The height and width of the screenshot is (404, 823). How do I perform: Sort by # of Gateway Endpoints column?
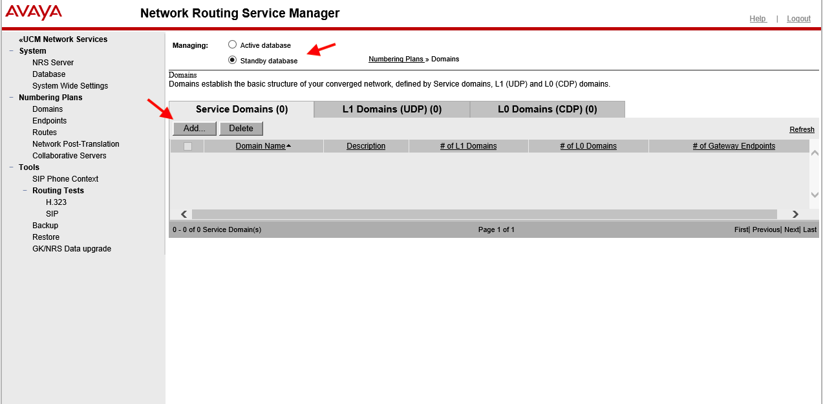pyautogui.click(x=734, y=146)
